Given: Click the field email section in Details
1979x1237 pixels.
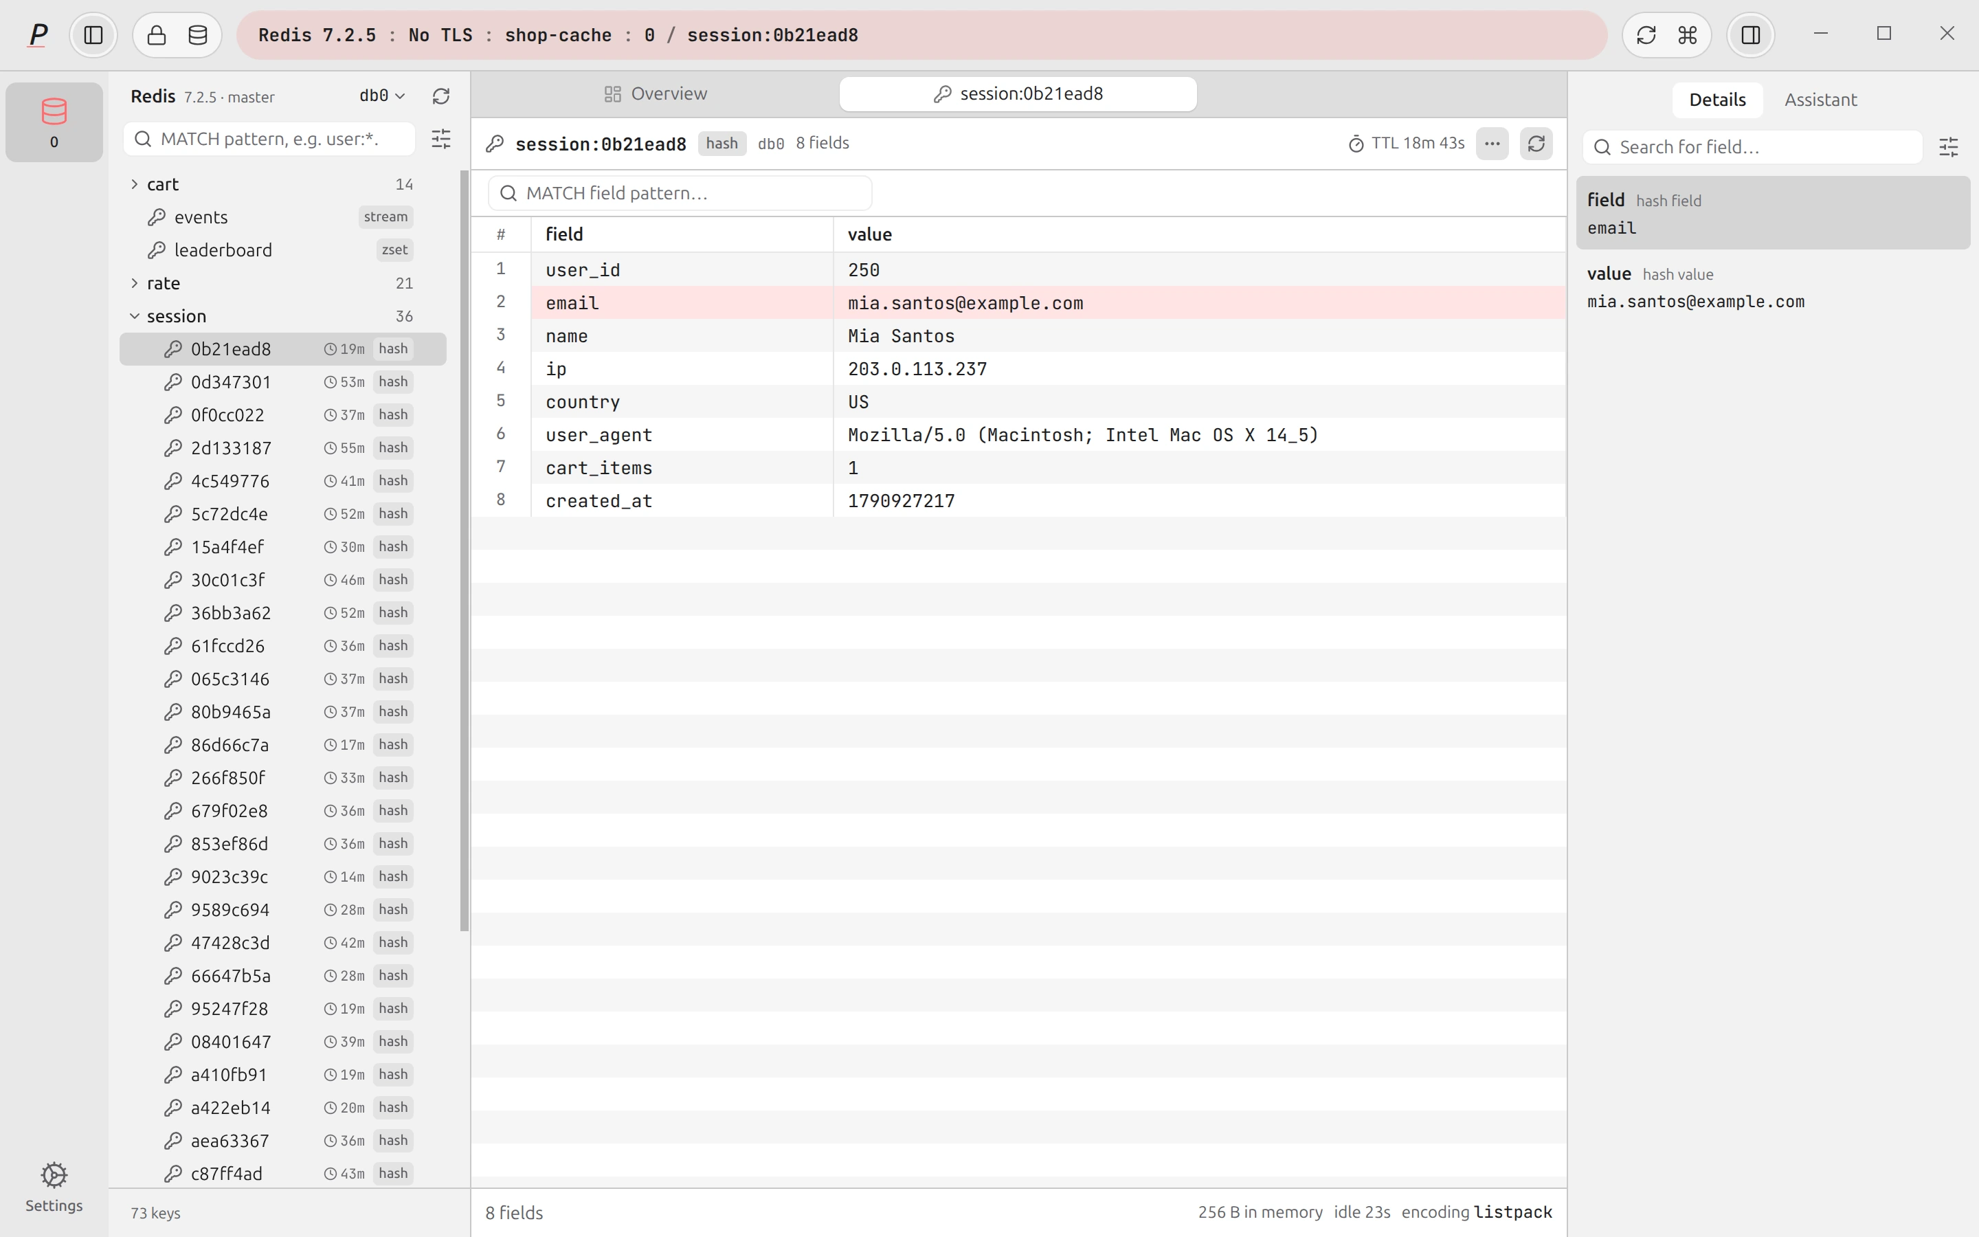Looking at the screenshot, I should (x=1773, y=213).
